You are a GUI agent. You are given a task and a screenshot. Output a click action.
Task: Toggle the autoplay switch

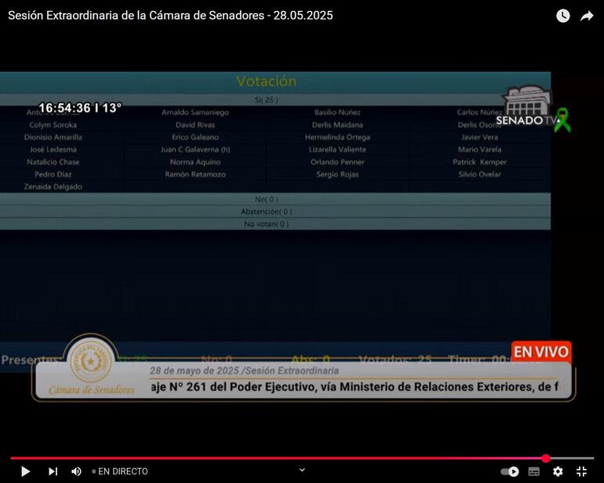tap(510, 471)
